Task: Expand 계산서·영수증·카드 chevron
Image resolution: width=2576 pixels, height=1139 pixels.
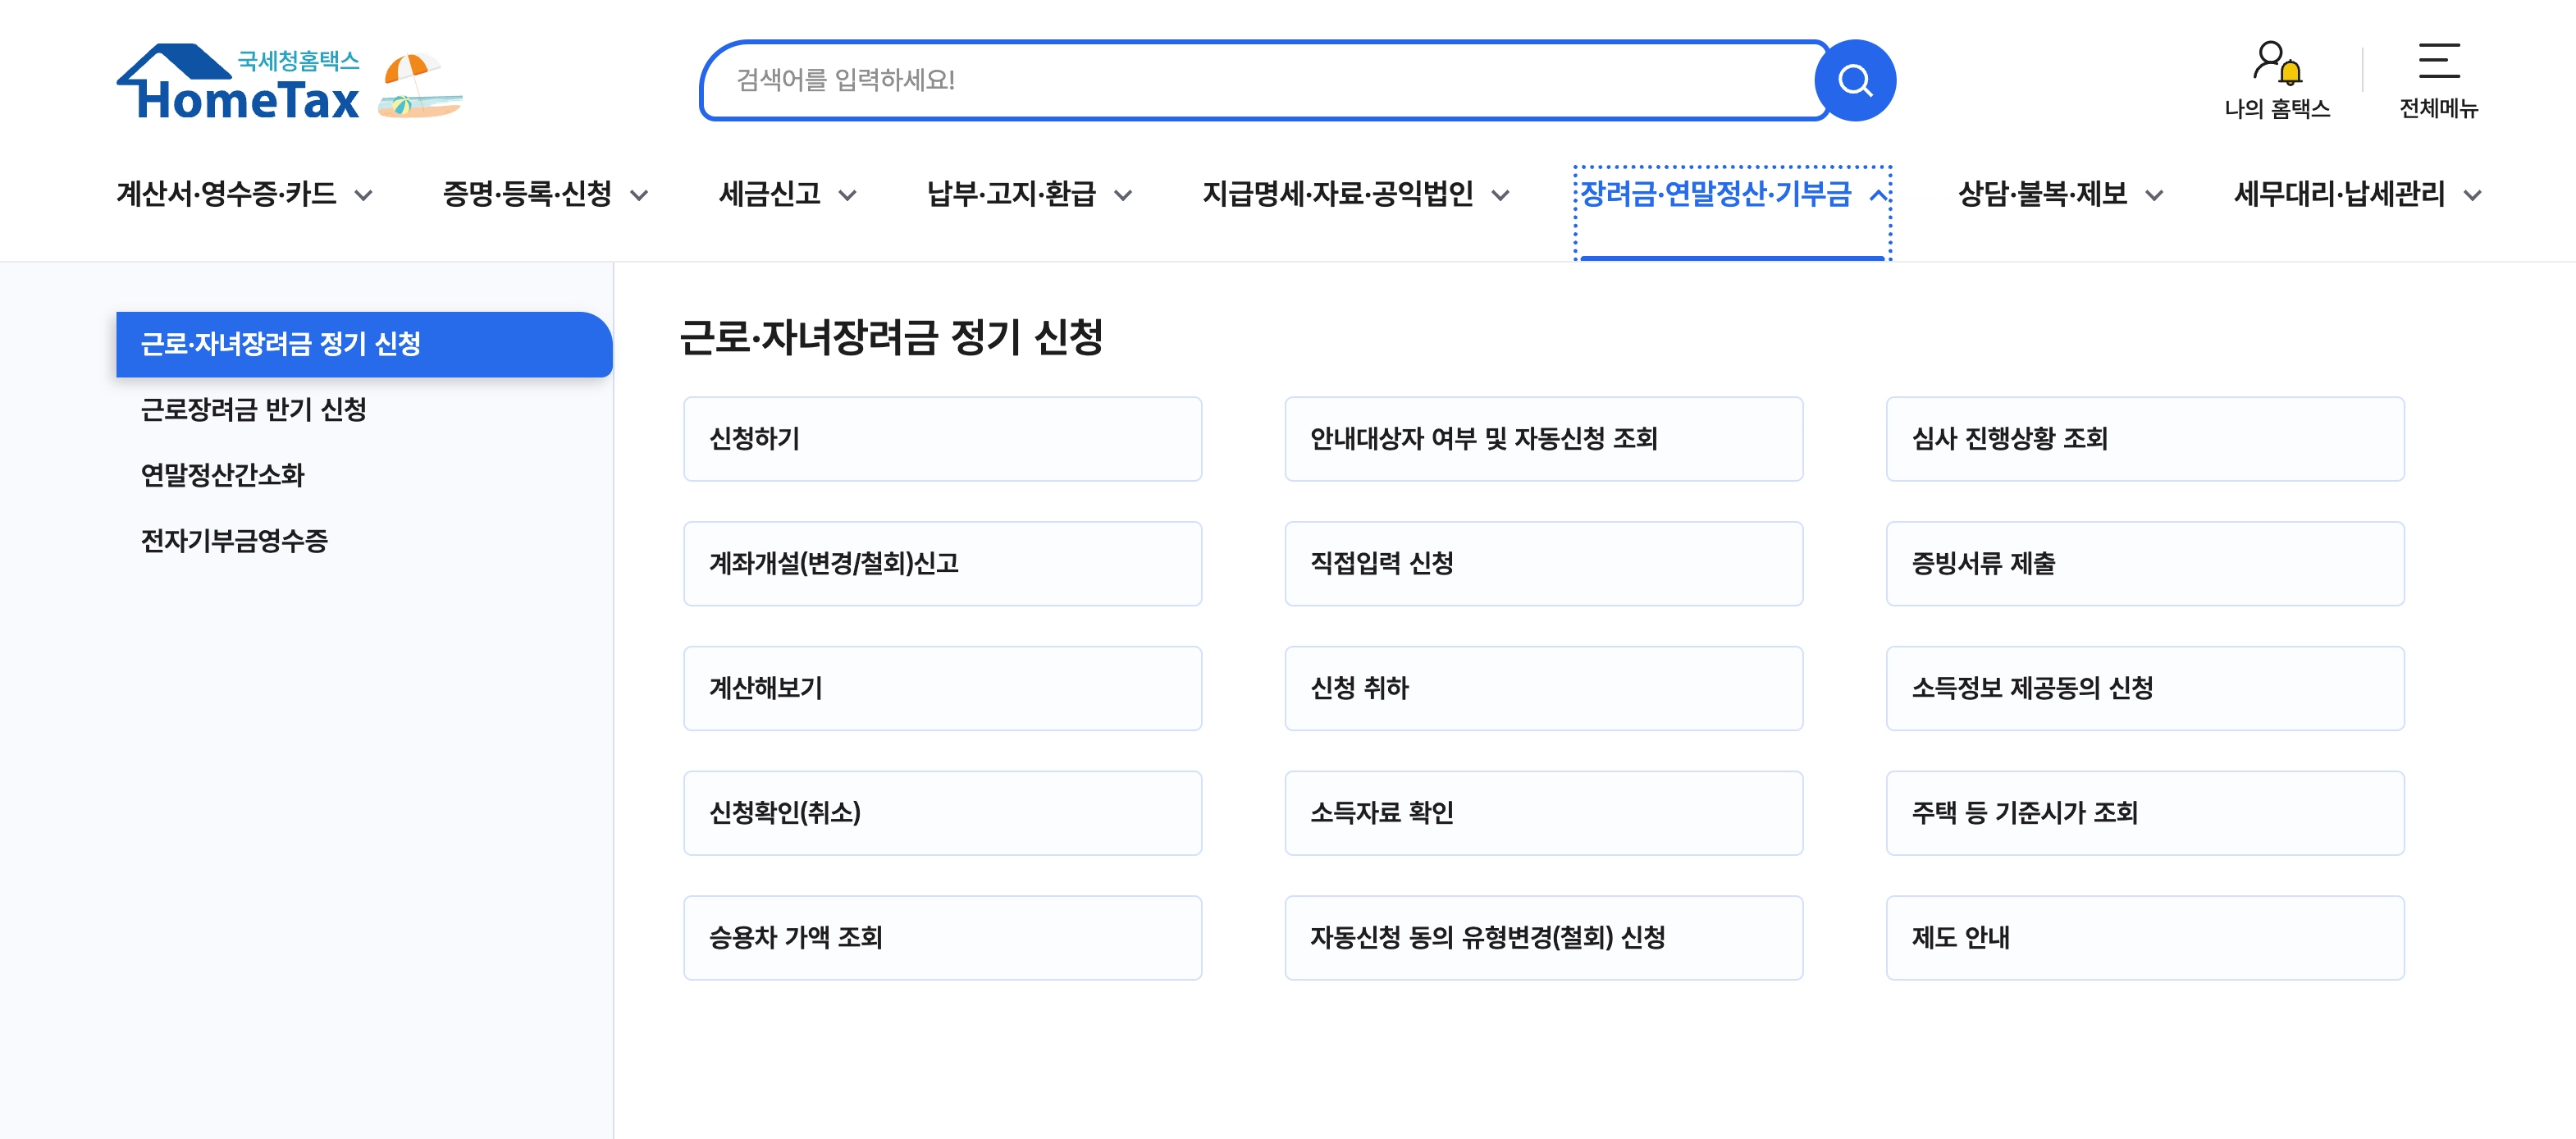Action: [x=364, y=196]
